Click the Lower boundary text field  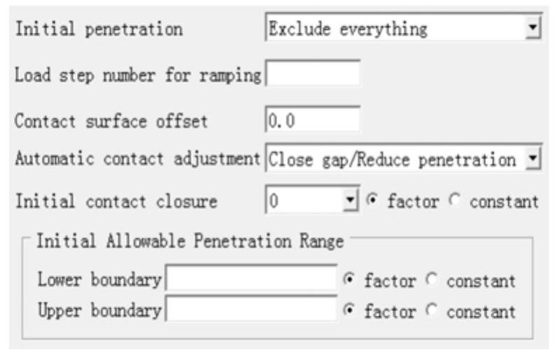251,281
